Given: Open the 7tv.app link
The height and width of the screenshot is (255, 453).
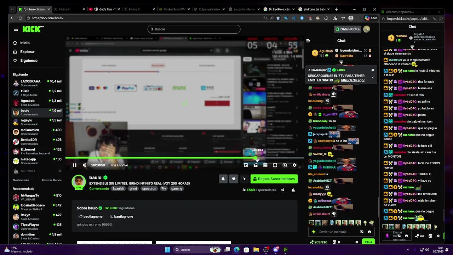Looking at the screenshot, I should click(x=352, y=80).
